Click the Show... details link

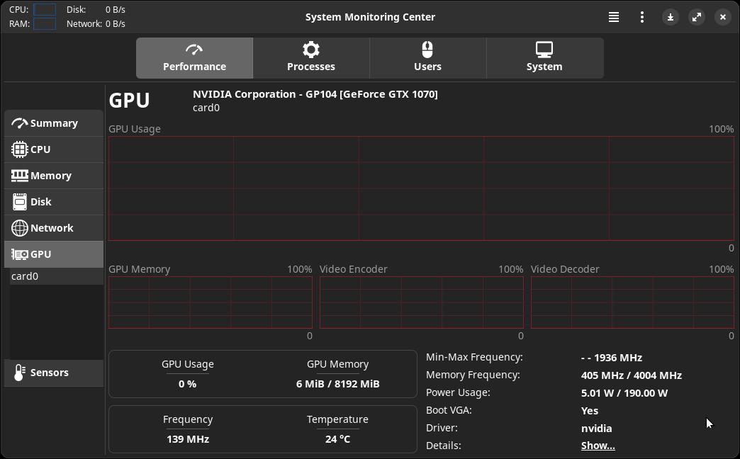click(598, 446)
